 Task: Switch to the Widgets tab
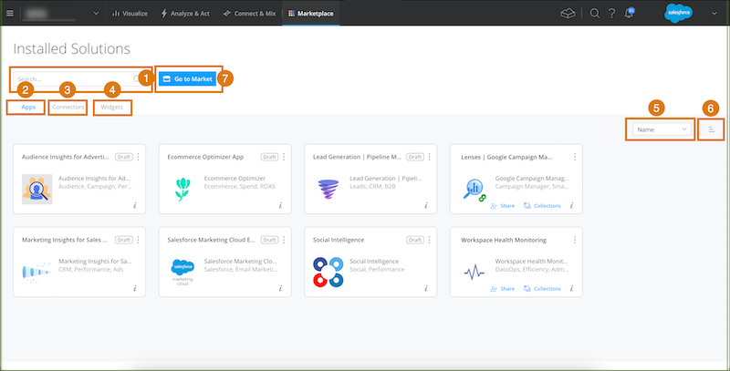click(x=111, y=107)
